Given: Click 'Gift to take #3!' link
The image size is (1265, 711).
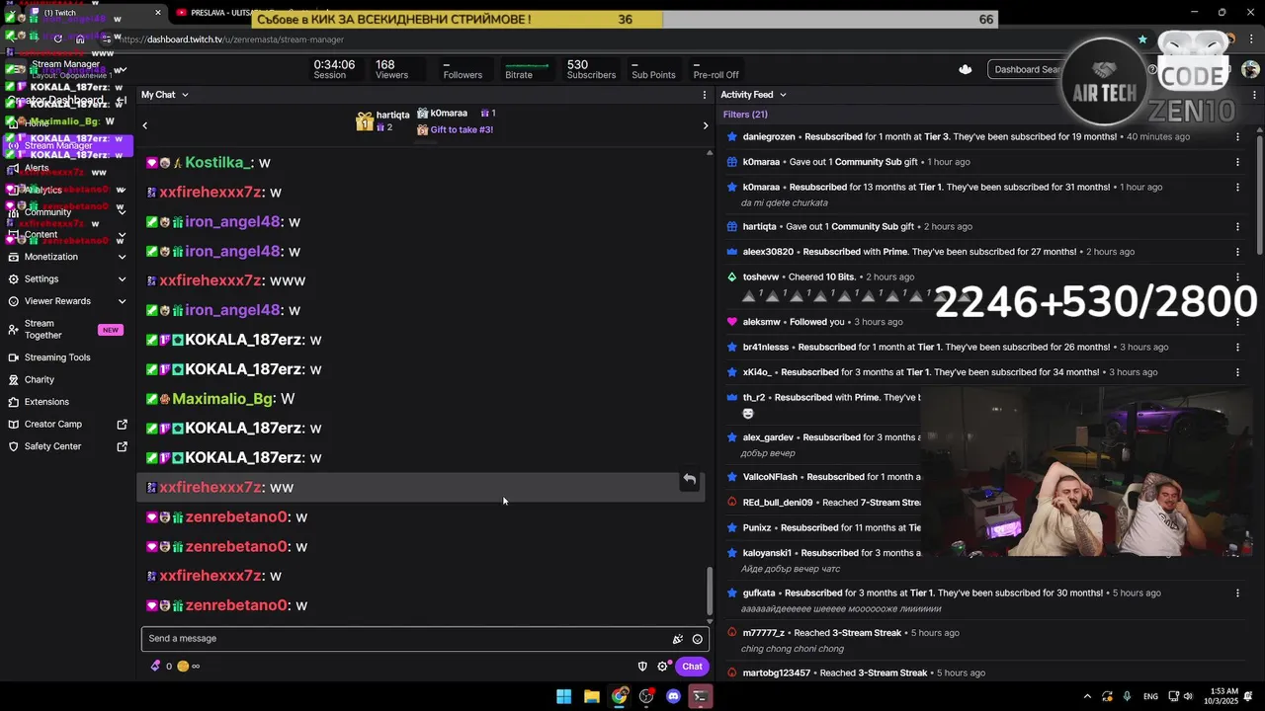Looking at the screenshot, I should click(x=462, y=130).
